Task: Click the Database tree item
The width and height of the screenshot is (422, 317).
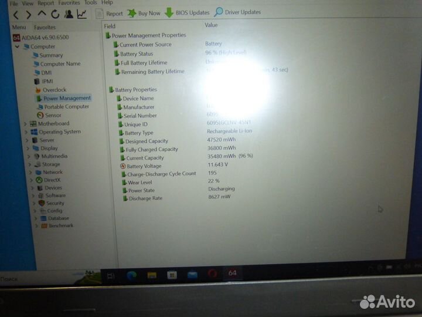Action: pyautogui.click(x=55, y=218)
